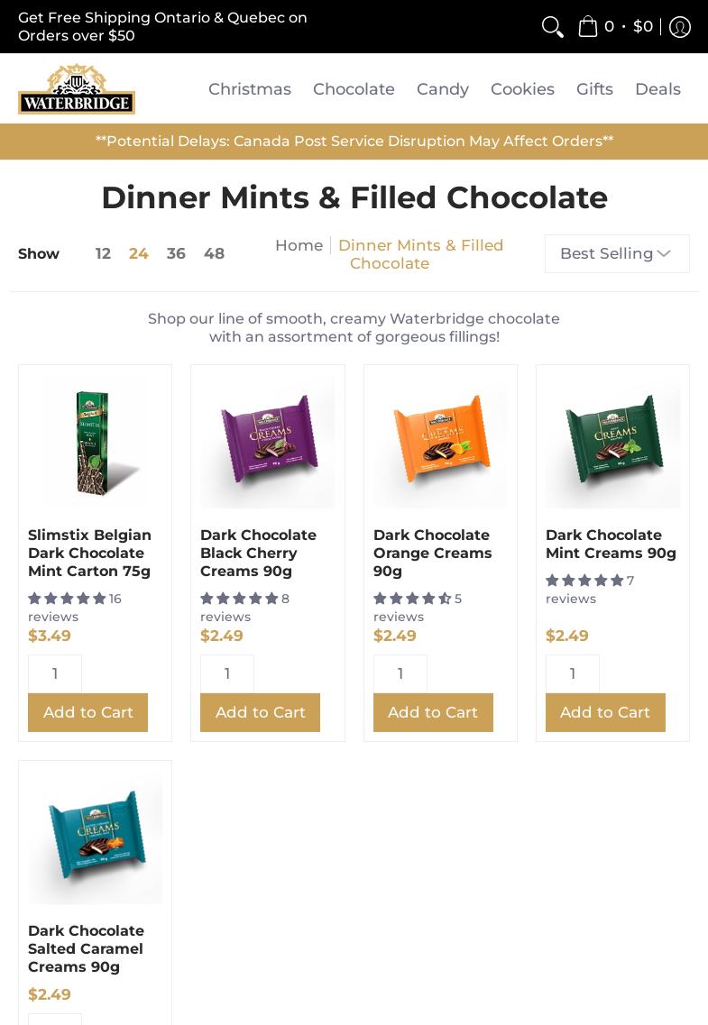Click the Waterbridge logo
This screenshot has width=708, height=1025.
pos(77,89)
